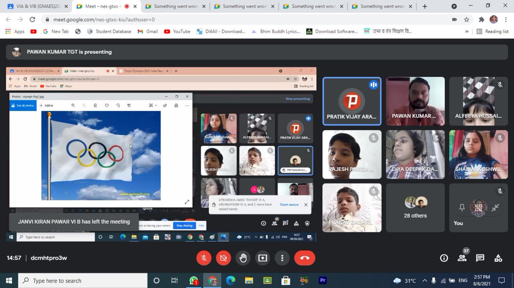Close the Meet – nes-gtxo-kiu tab
514x288 pixels.
pyautogui.click(x=135, y=6)
